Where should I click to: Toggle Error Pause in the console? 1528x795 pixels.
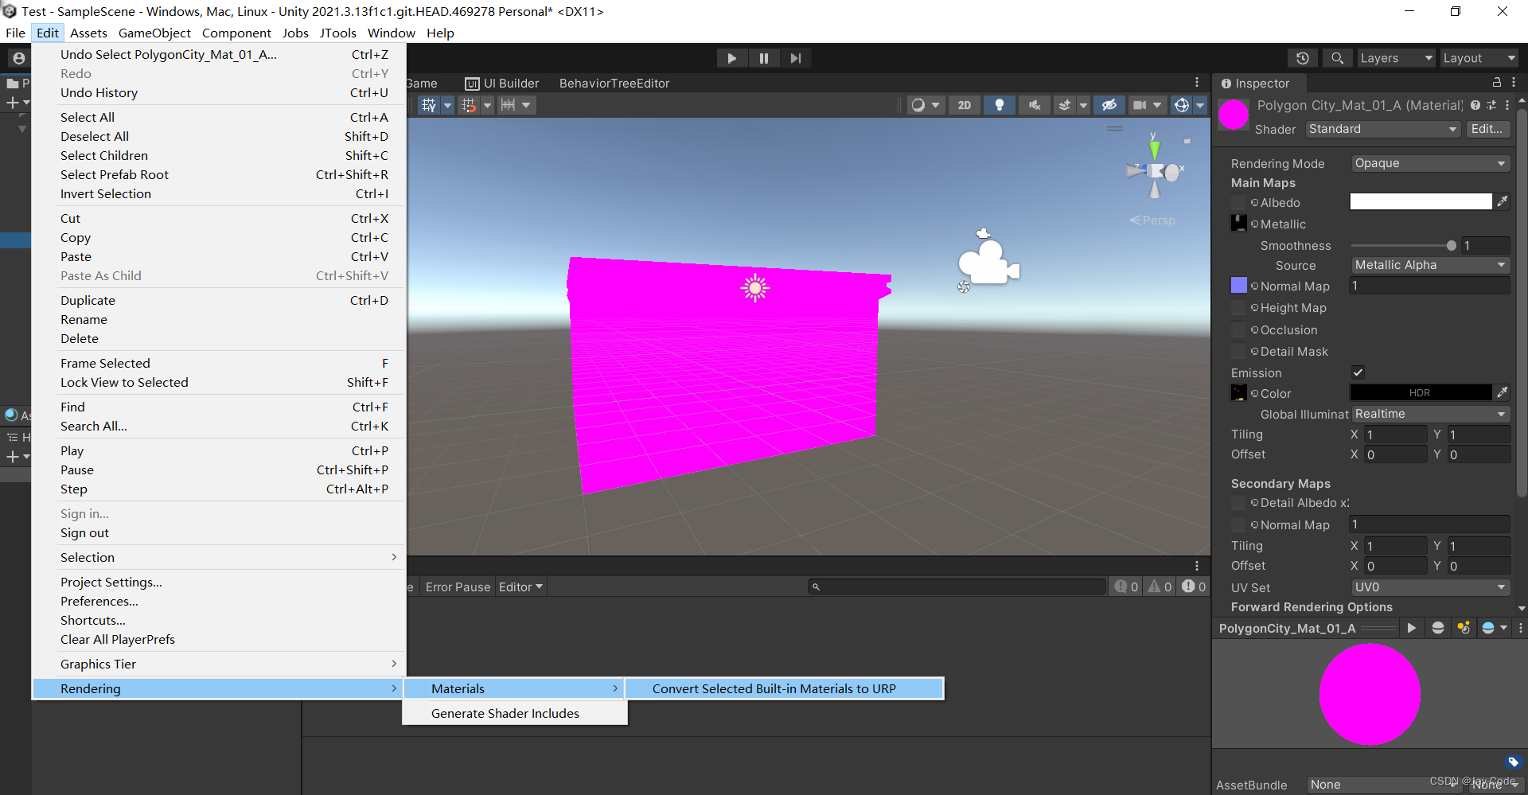(x=458, y=587)
